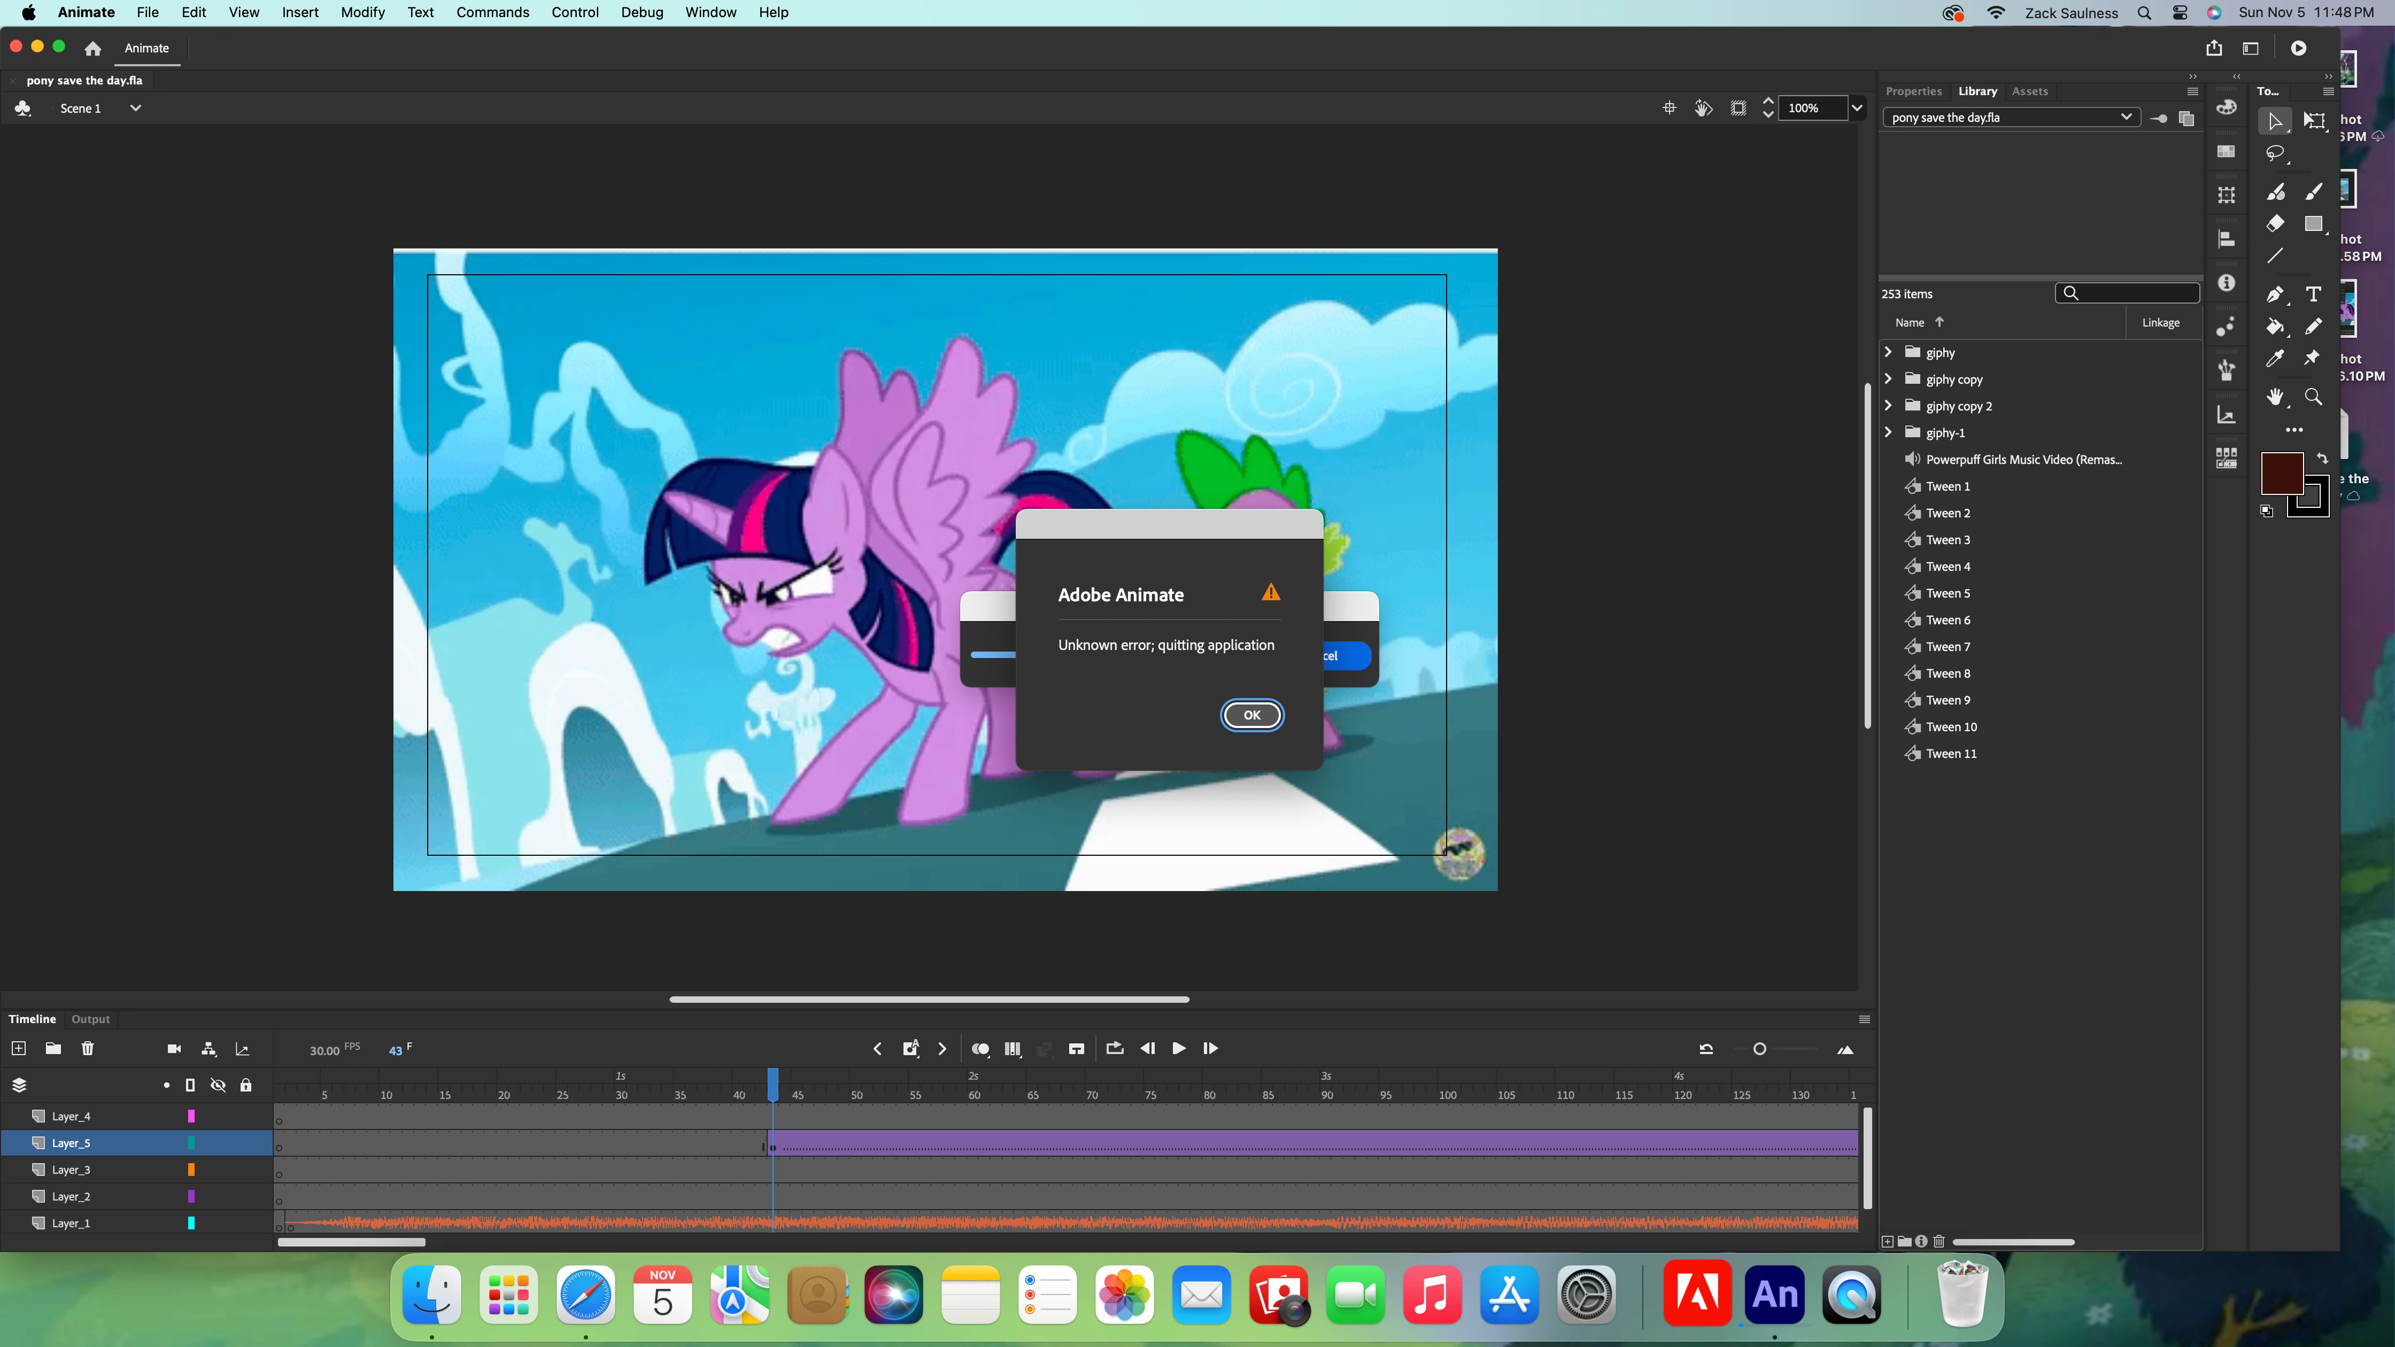
Task: Switch to the Assets tab
Action: pyautogui.click(x=2030, y=91)
